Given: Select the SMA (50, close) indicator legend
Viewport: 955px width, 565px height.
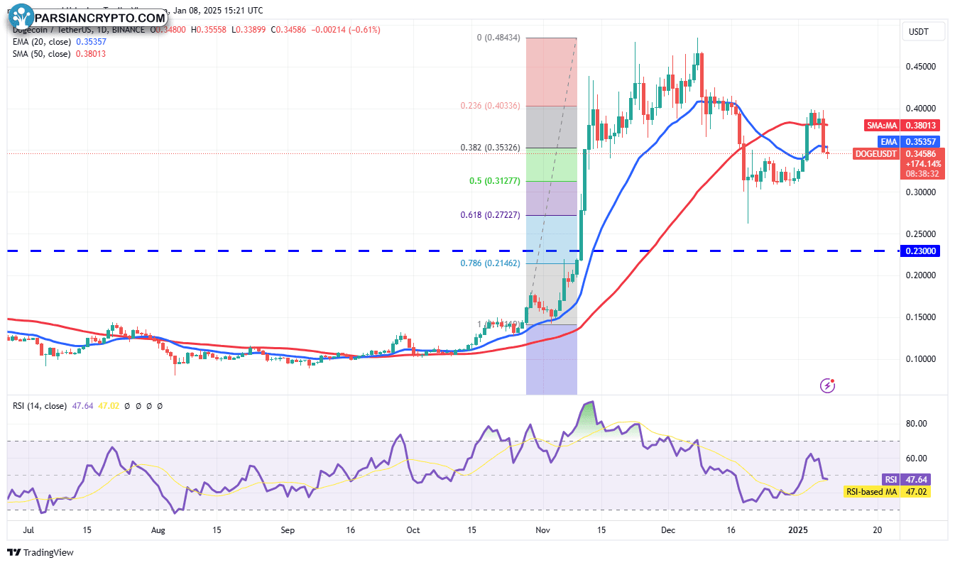Looking at the screenshot, I should point(42,54).
